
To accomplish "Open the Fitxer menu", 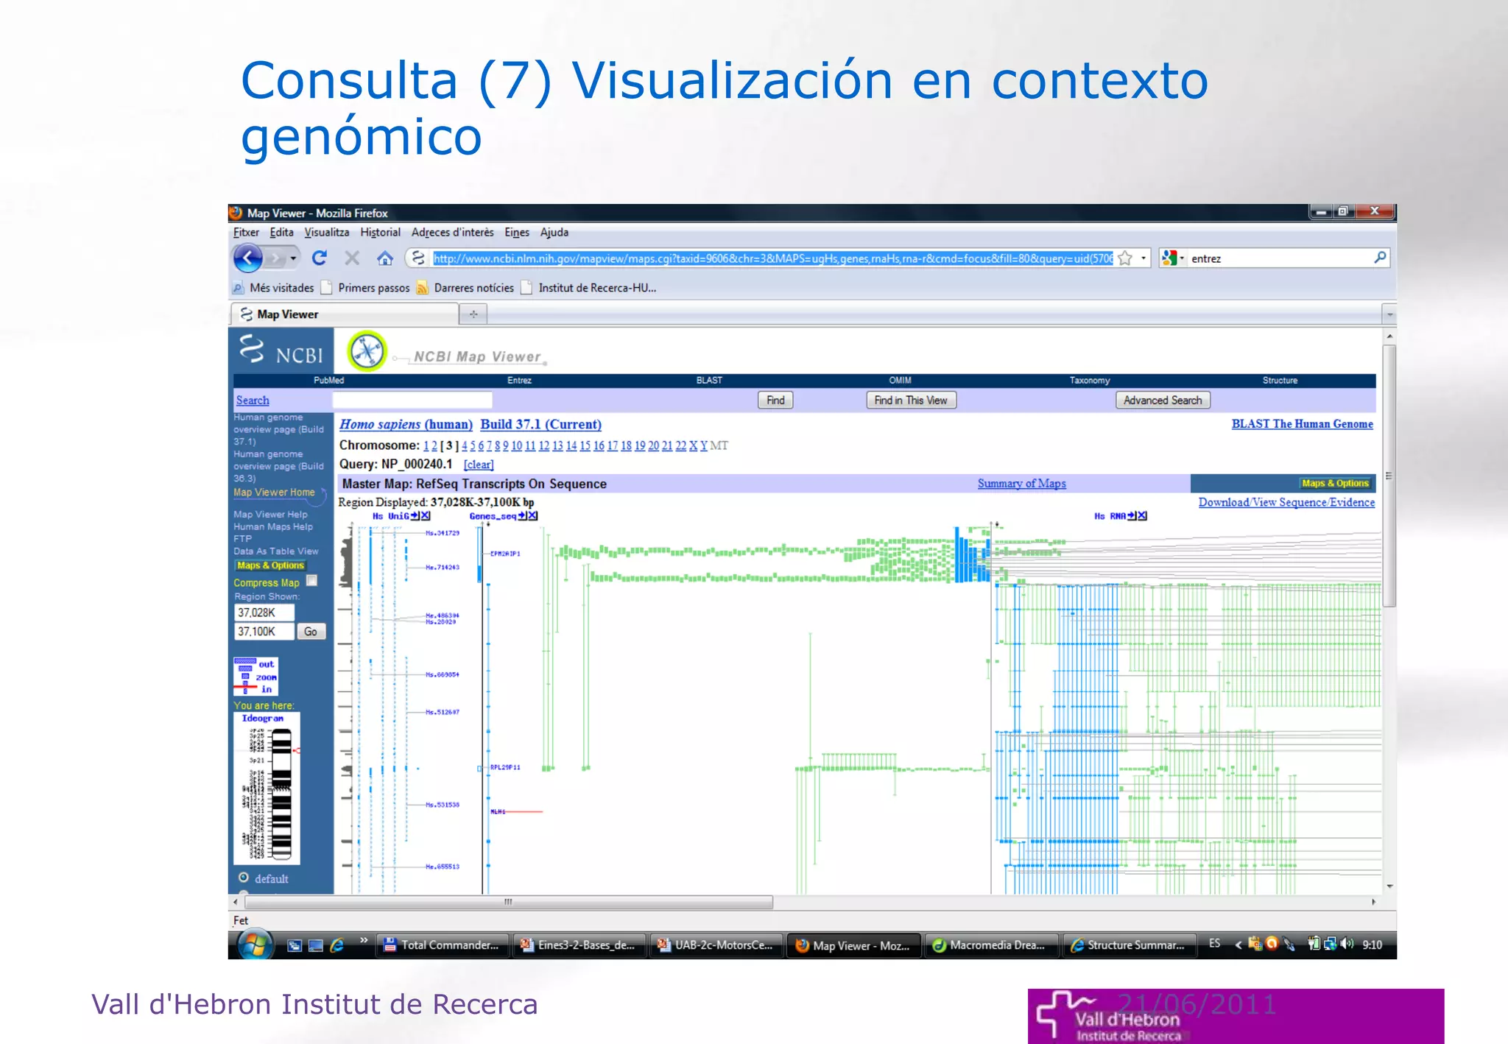I will pyautogui.click(x=246, y=233).
